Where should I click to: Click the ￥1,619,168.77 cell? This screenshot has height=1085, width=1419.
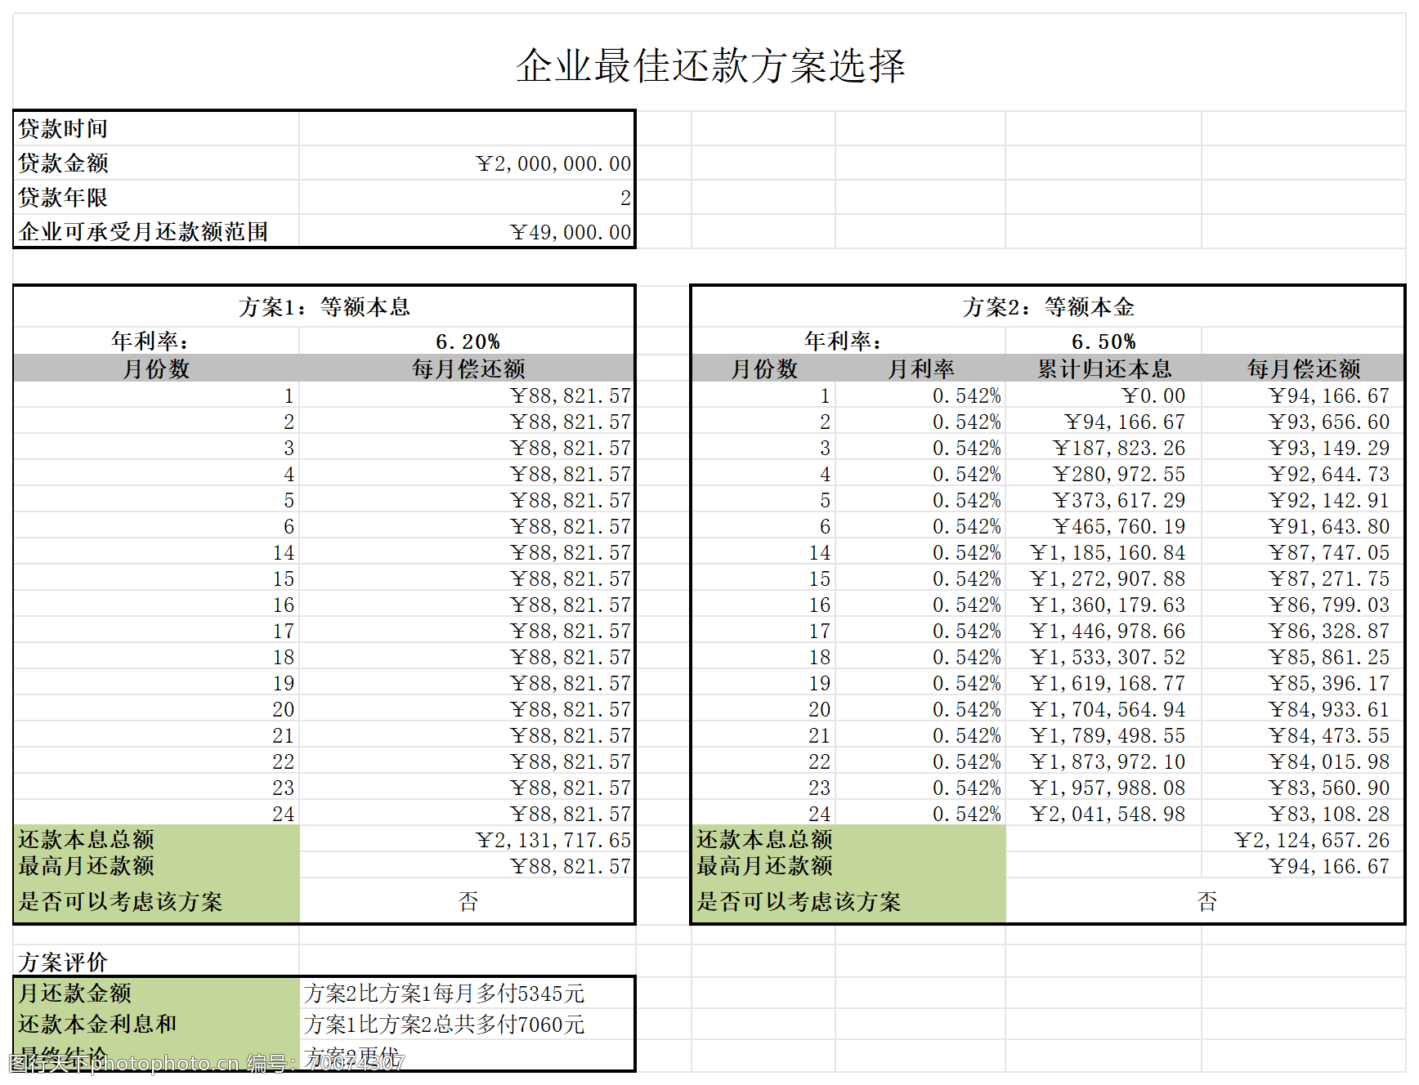[x=1103, y=684]
